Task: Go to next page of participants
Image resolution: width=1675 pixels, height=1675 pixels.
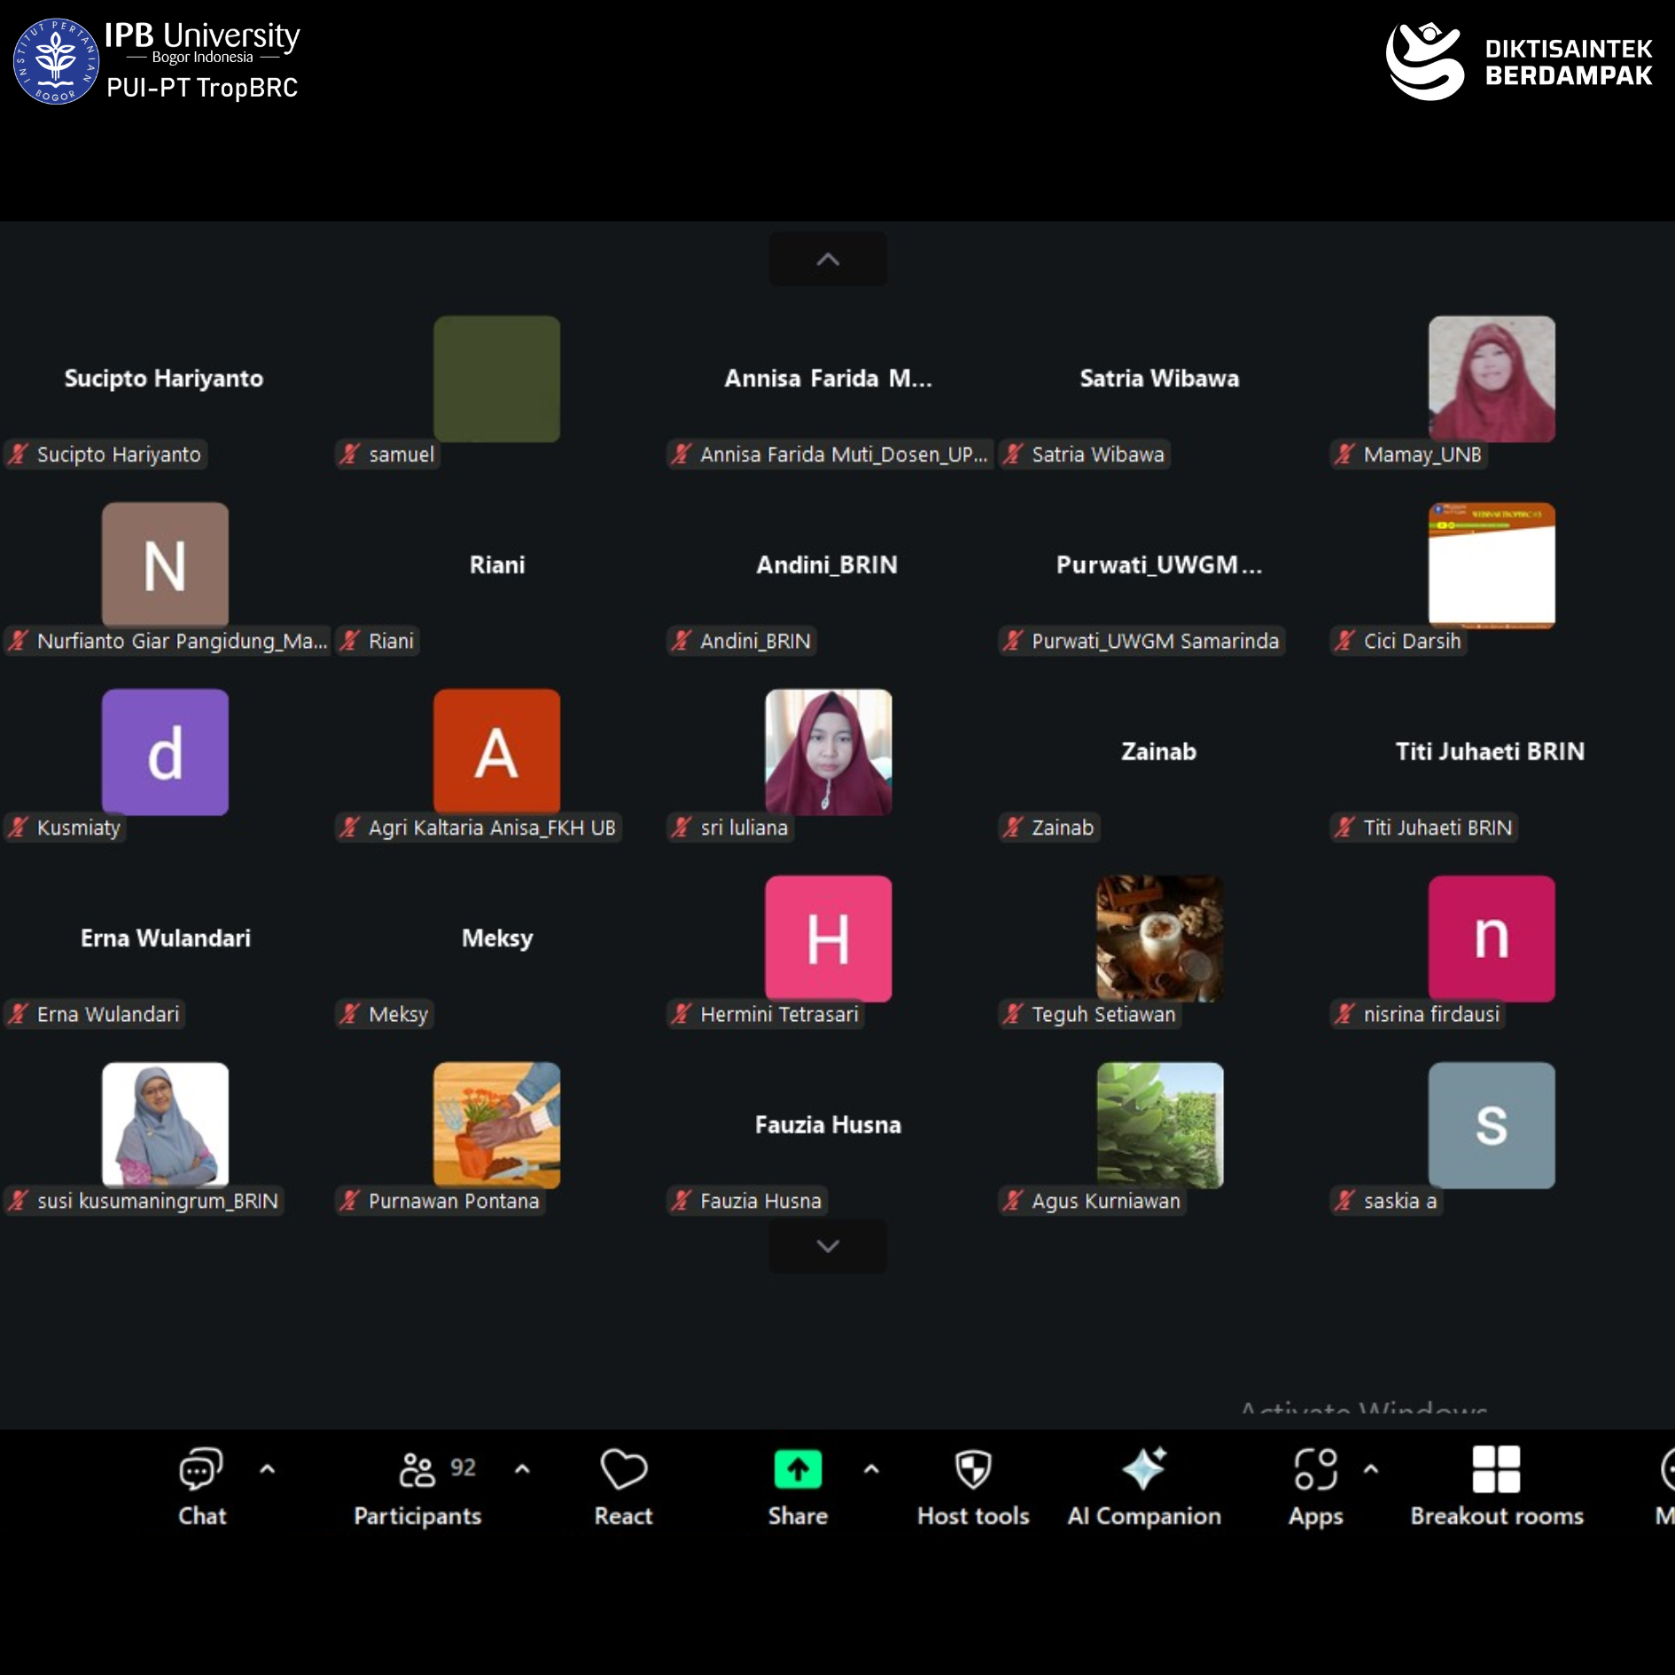Action: 828,1246
